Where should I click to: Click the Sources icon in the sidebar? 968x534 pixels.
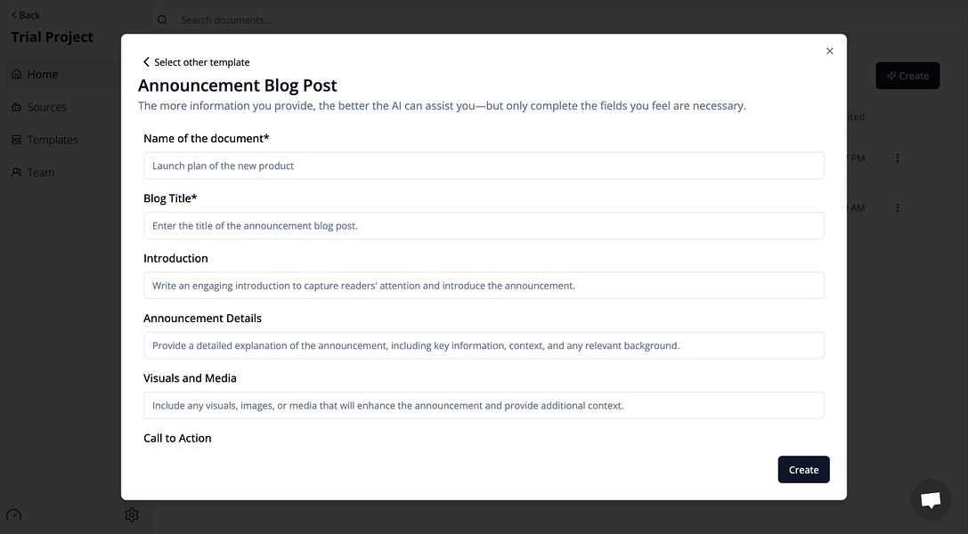click(16, 107)
